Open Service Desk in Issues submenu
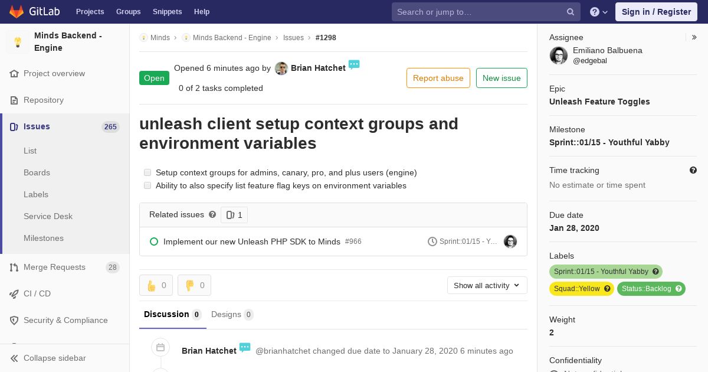The height and width of the screenshot is (372, 708). [x=48, y=217]
